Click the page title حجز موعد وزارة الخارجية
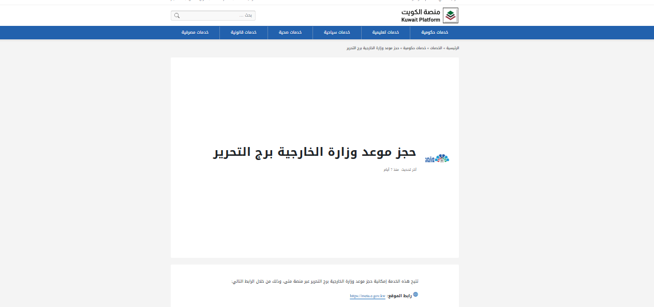The width and height of the screenshot is (654, 307). (315, 152)
